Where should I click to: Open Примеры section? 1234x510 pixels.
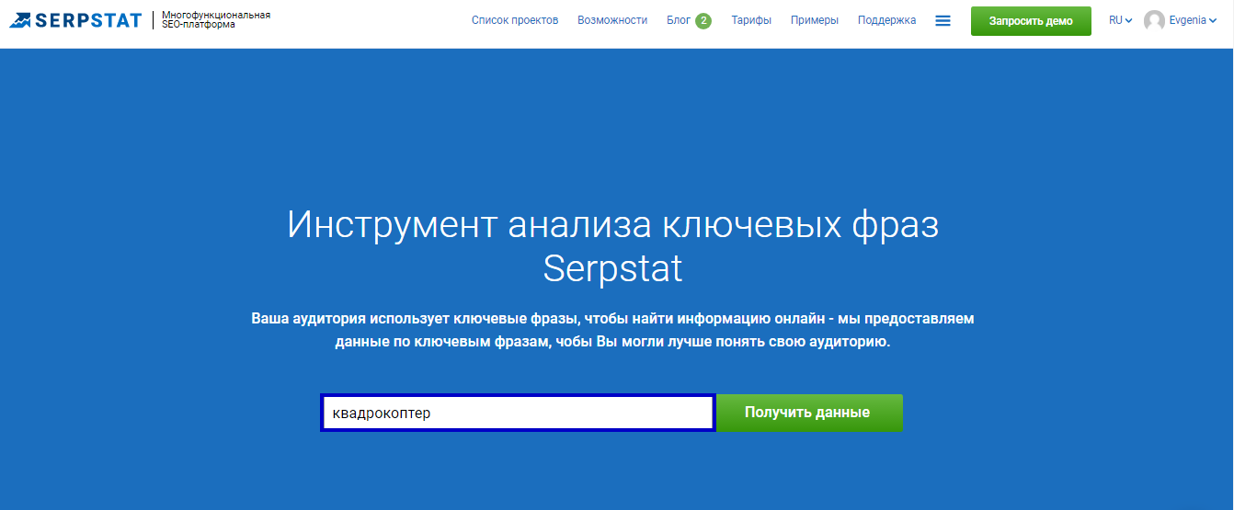click(815, 20)
